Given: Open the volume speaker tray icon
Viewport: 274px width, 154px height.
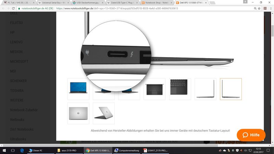Looking at the screenshot, I should [x=246, y=150].
